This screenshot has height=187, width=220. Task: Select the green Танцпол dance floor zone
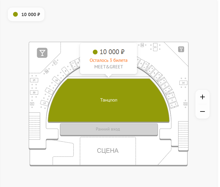[109, 100]
